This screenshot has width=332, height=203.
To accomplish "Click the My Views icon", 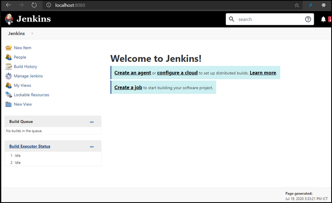I will click(8, 86).
